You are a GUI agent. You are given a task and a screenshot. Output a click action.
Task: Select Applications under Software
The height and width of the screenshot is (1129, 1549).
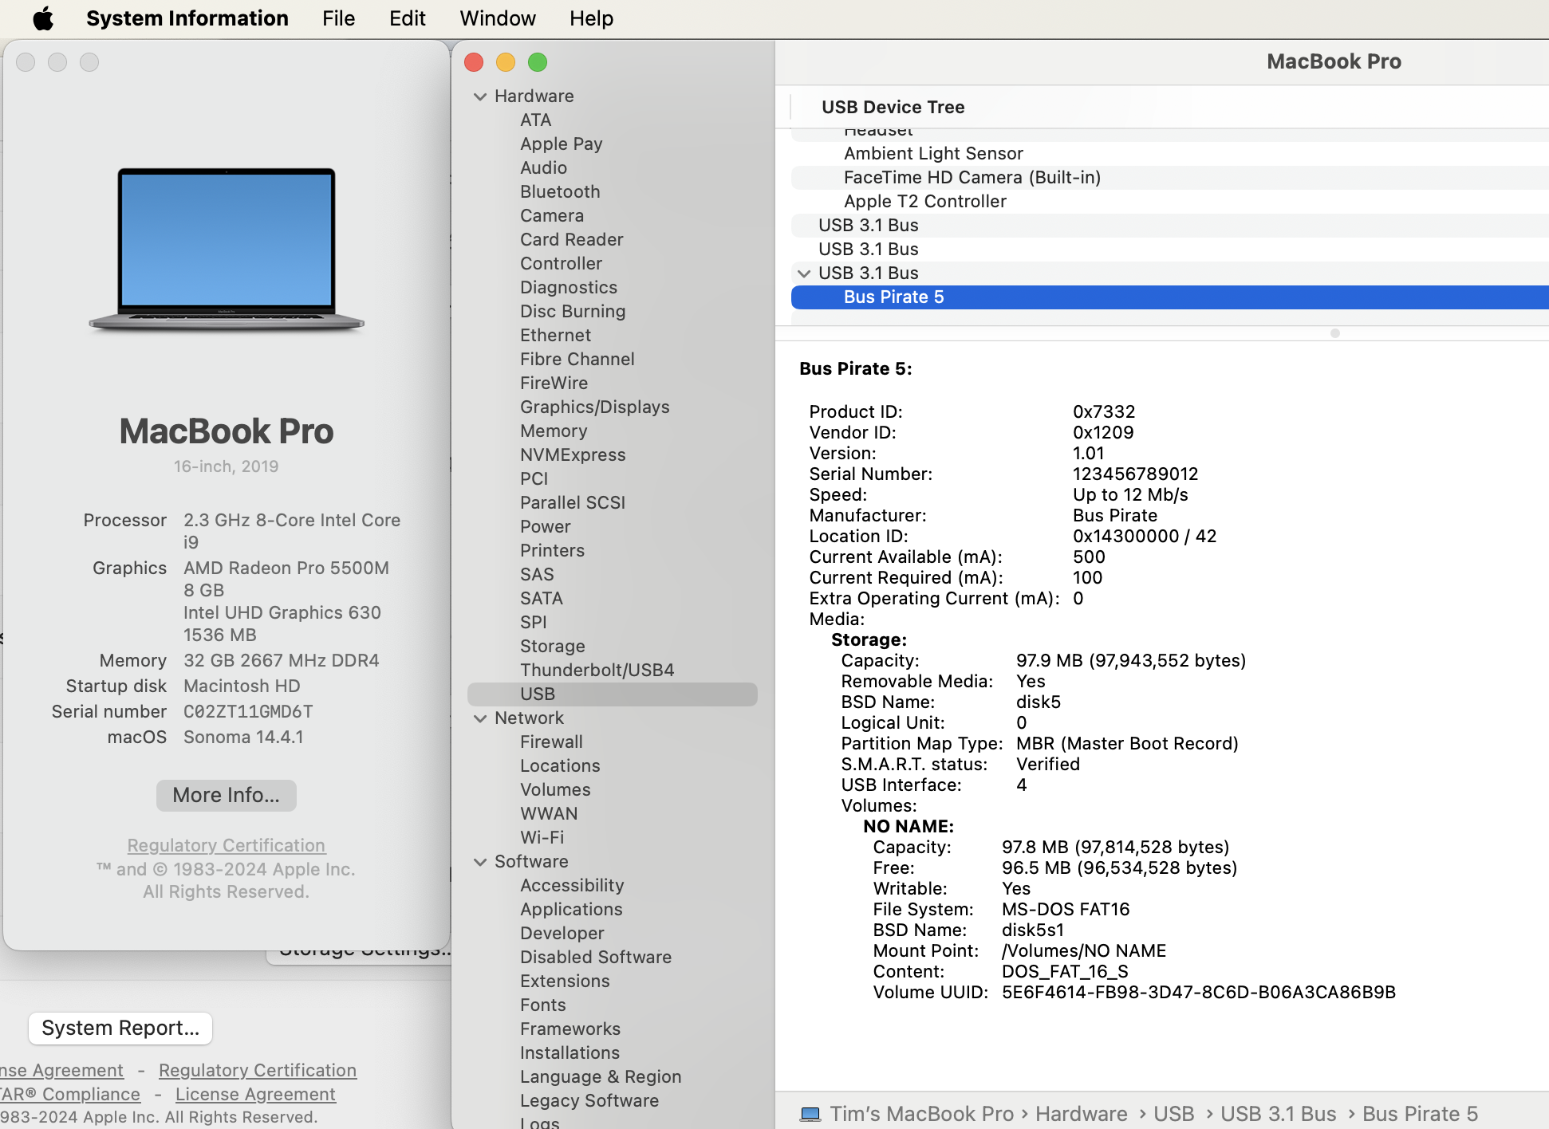(571, 909)
